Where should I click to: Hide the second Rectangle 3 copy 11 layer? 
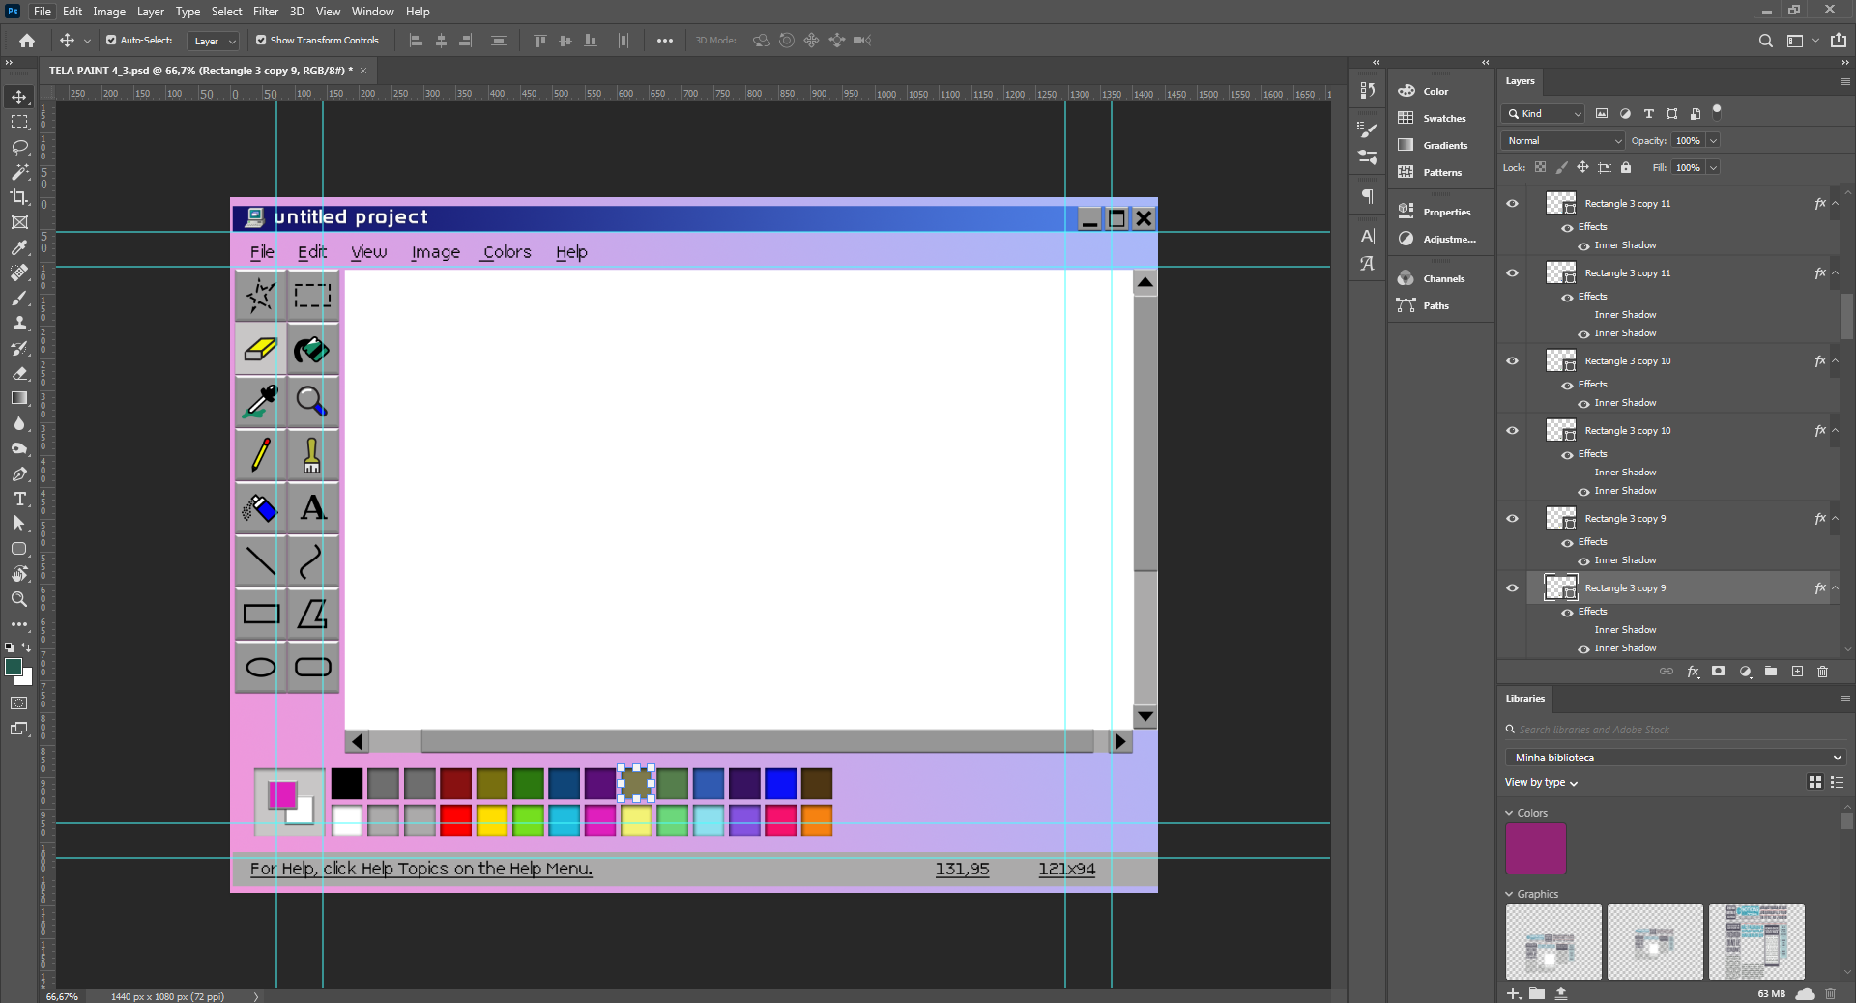point(1513,273)
